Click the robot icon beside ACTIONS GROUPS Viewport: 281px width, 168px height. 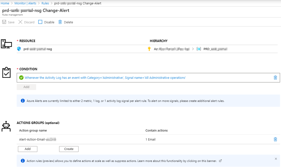tap(7, 126)
